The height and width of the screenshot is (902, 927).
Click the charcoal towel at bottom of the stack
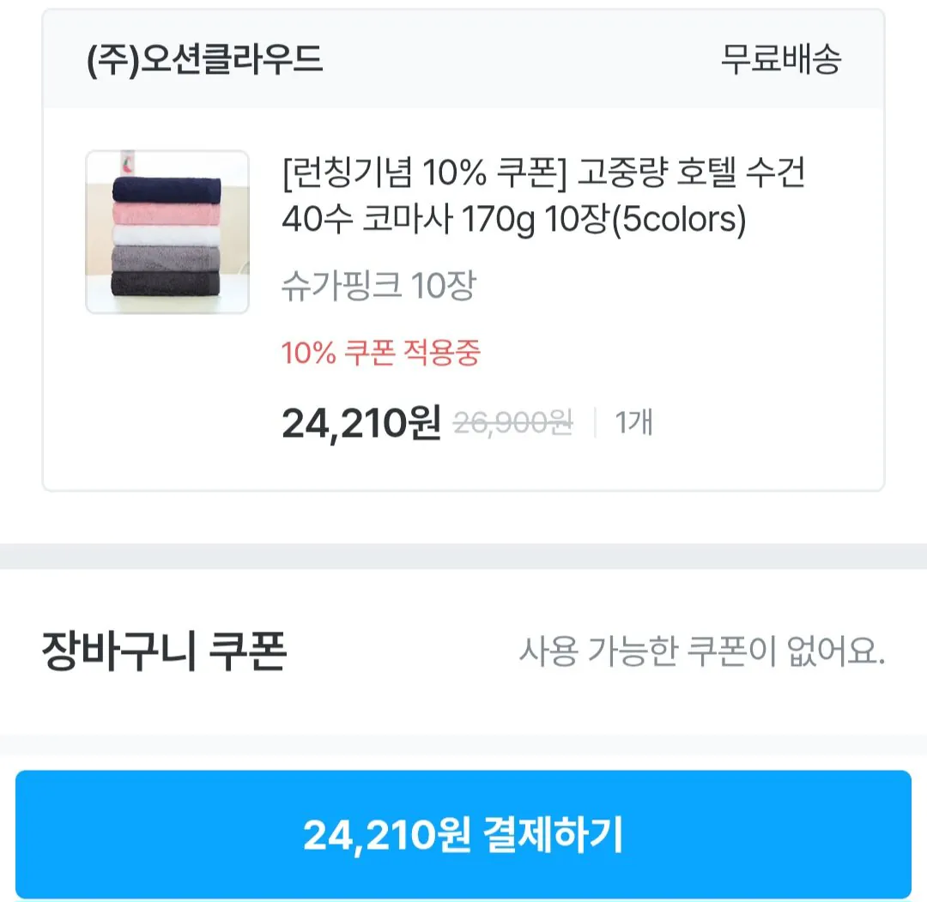click(x=167, y=283)
